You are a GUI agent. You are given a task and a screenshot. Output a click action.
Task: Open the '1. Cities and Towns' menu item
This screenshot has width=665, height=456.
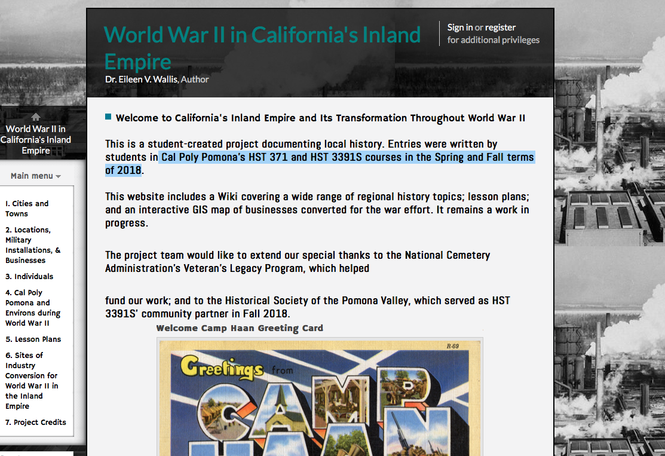[27, 209]
